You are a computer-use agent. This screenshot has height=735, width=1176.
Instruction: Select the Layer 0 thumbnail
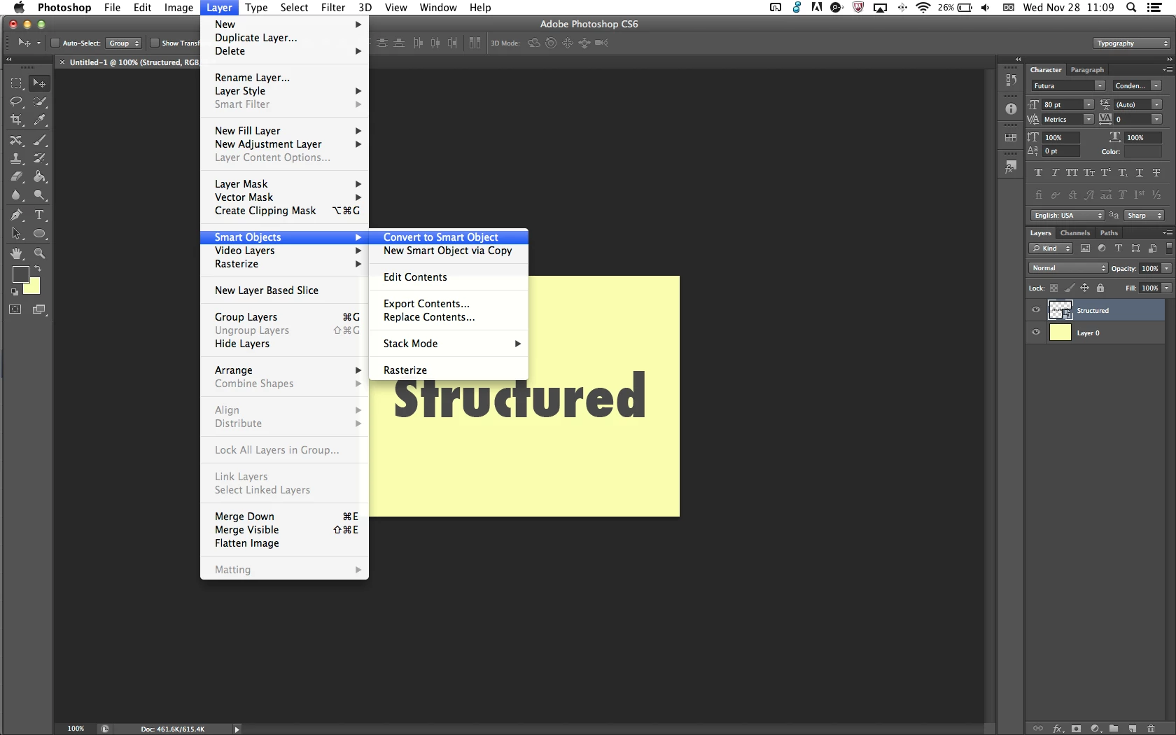point(1060,332)
